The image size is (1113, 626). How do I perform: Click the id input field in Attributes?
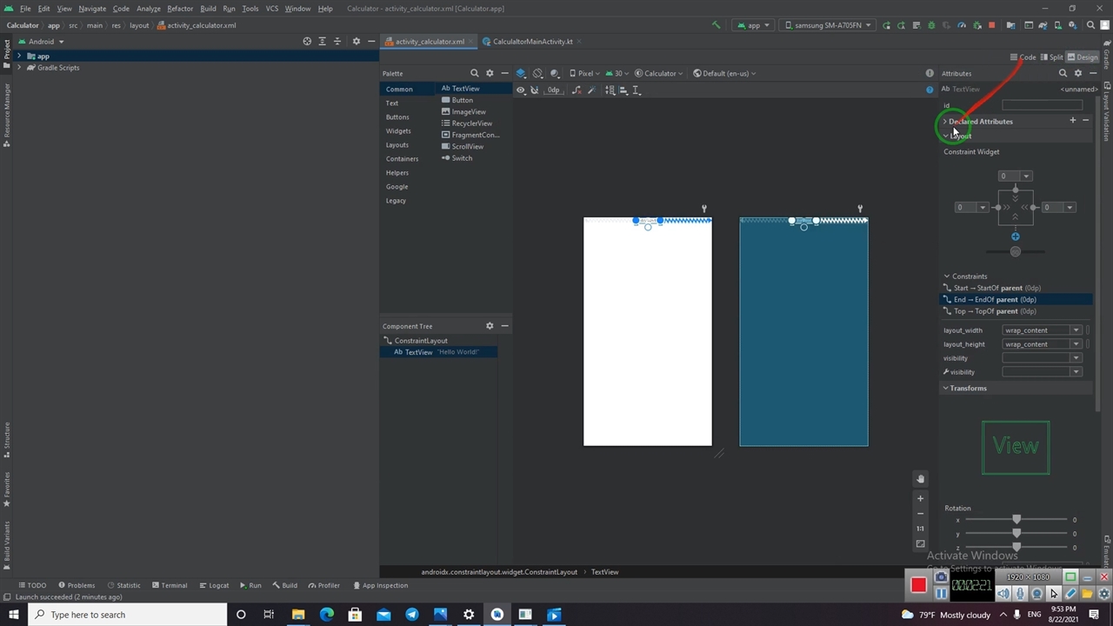[1042, 105]
